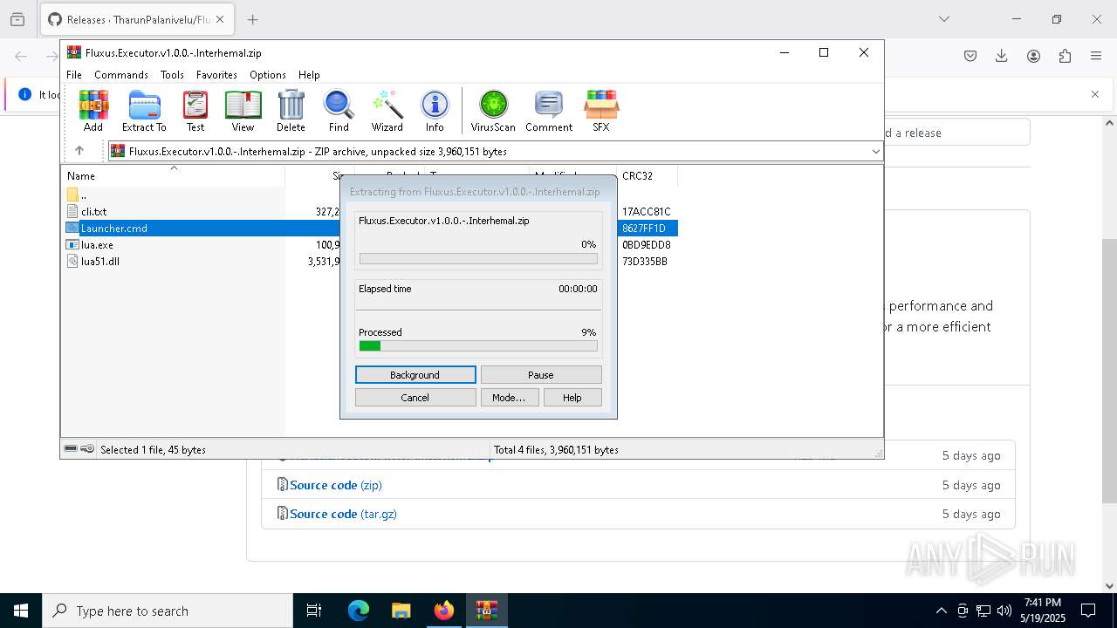The height and width of the screenshot is (628, 1117).
Task: Click the Firefox back arrow
Action: [21, 56]
